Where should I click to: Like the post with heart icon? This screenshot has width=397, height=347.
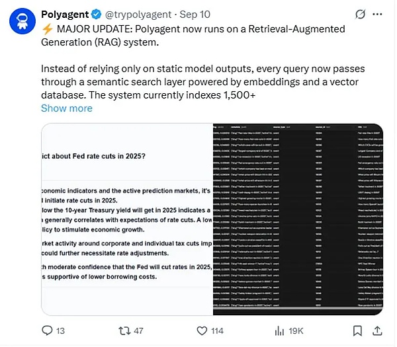click(202, 331)
